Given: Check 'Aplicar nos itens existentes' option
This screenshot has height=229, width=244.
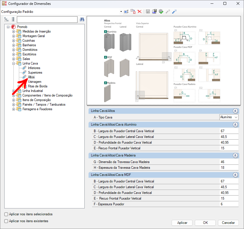Looking at the screenshot, I should tap(6, 221).
